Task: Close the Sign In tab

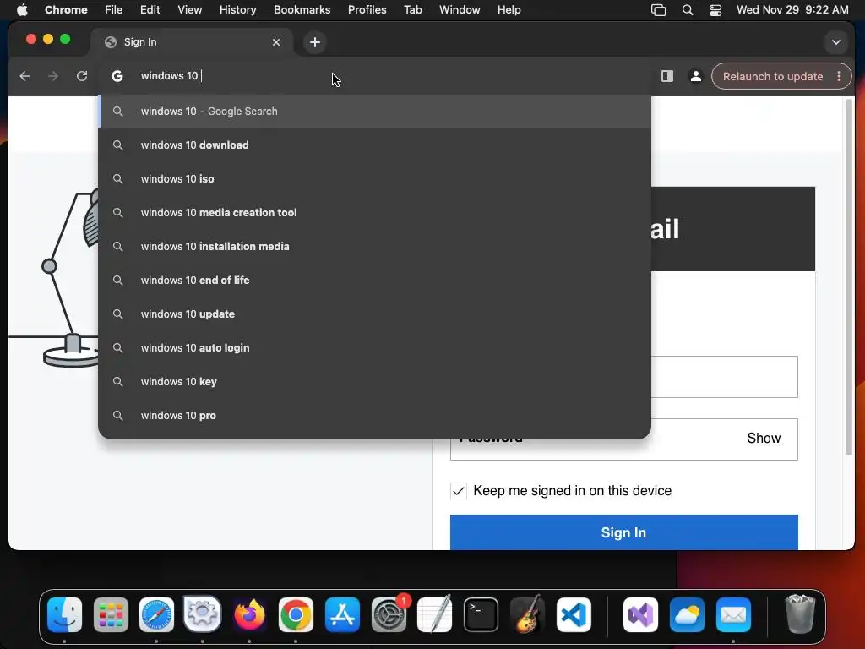Action: pos(276,42)
